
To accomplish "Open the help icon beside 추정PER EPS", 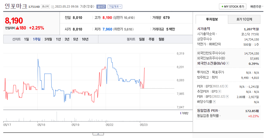I will point(220,92).
